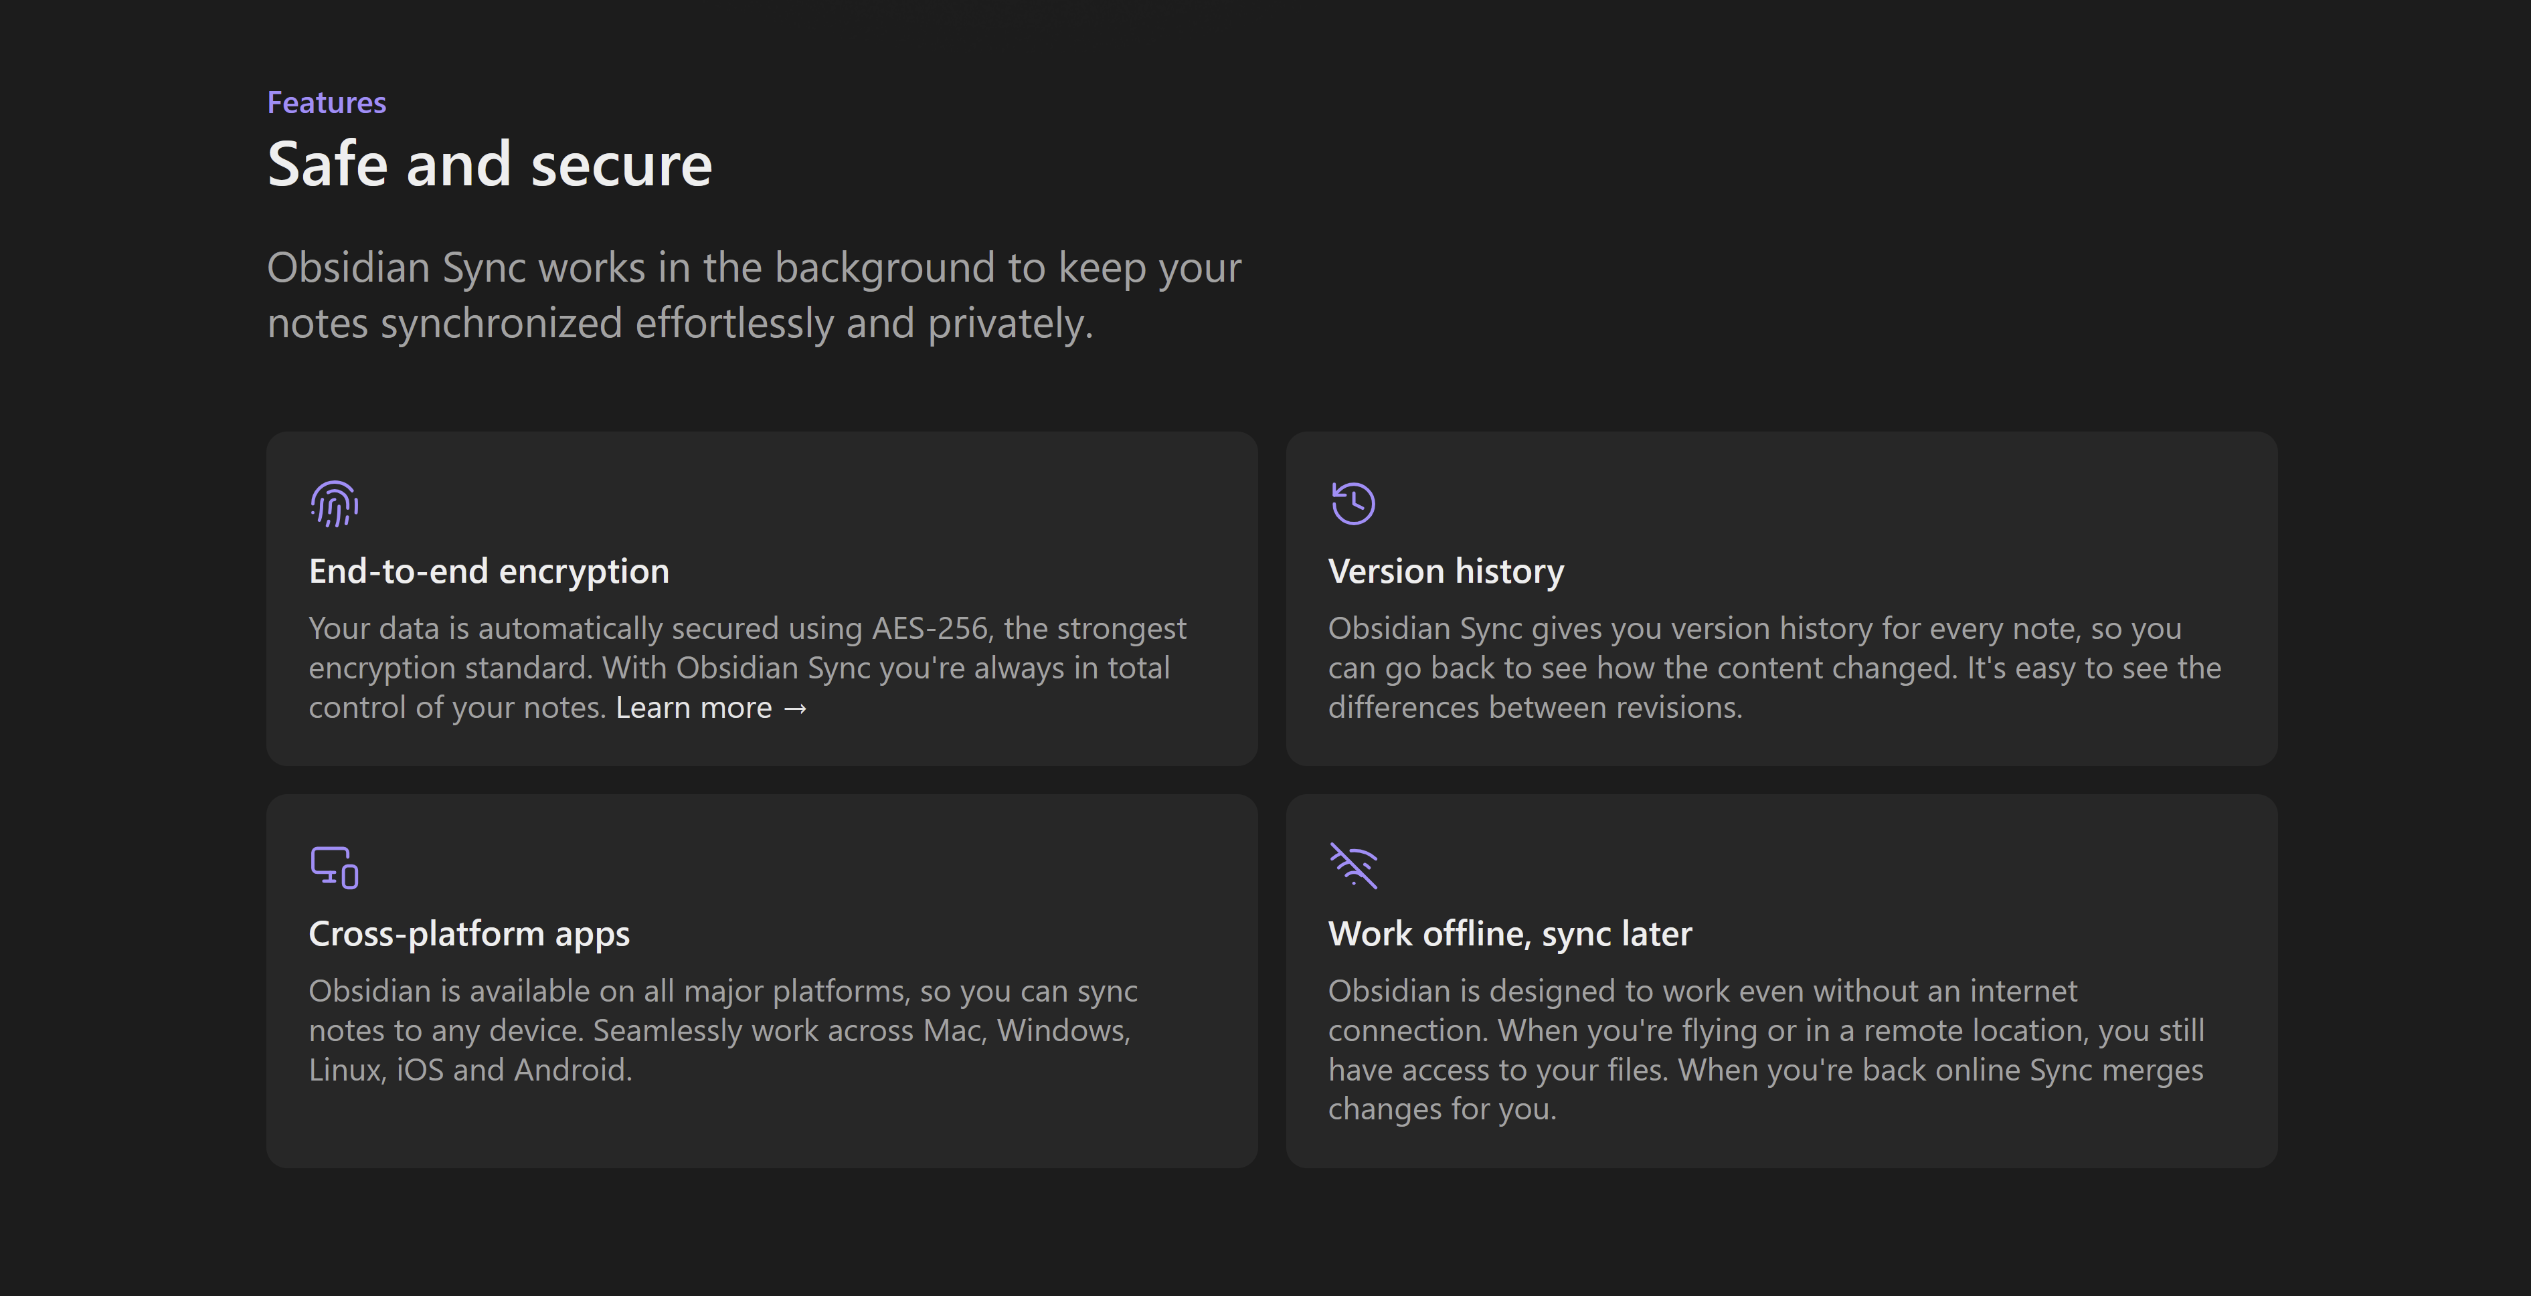Click the Obsidian Sync works in background paragraph
Viewport: 2531px width, 1296px height.
pos(754,295)
